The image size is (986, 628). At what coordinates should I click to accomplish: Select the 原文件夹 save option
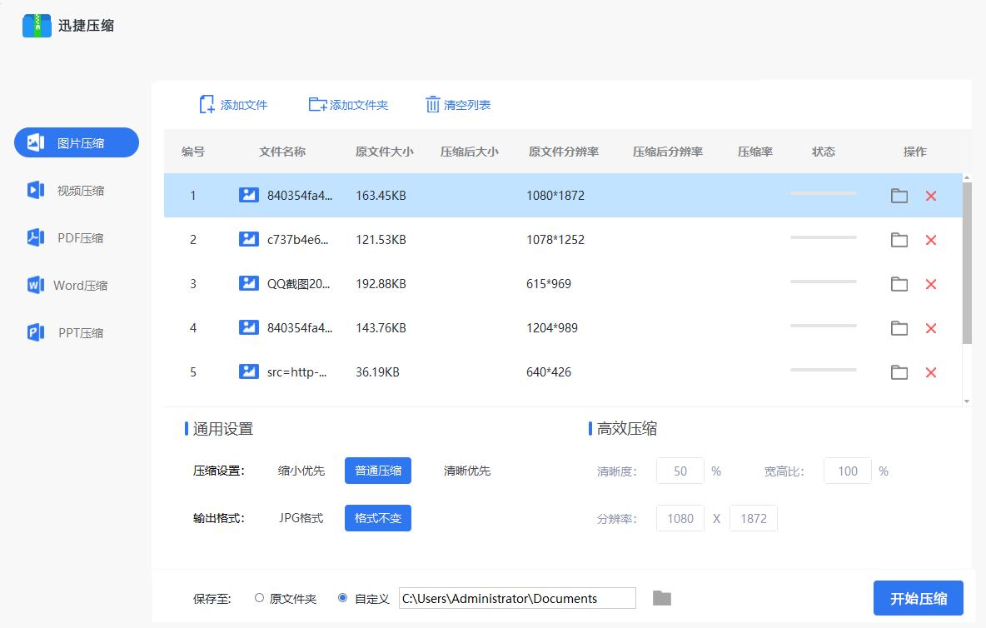click(x=259, y=598)
